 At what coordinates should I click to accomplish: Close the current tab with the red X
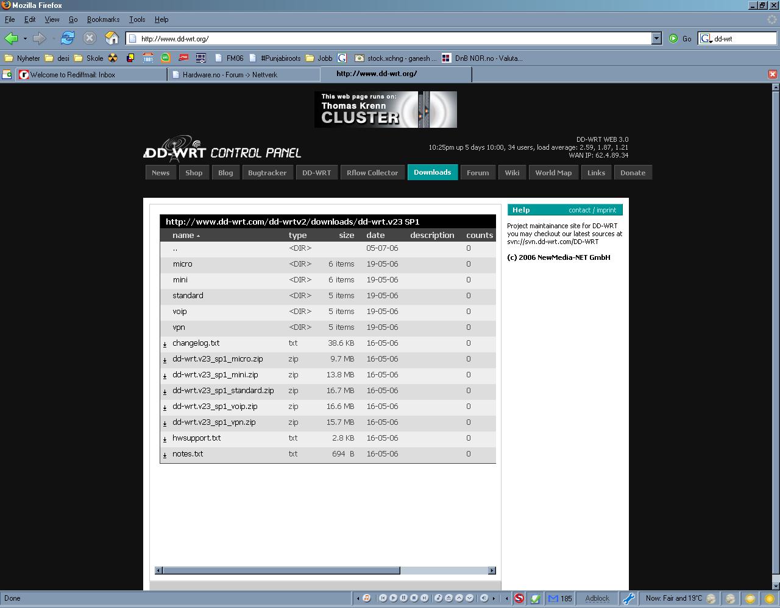coord(772,74)
